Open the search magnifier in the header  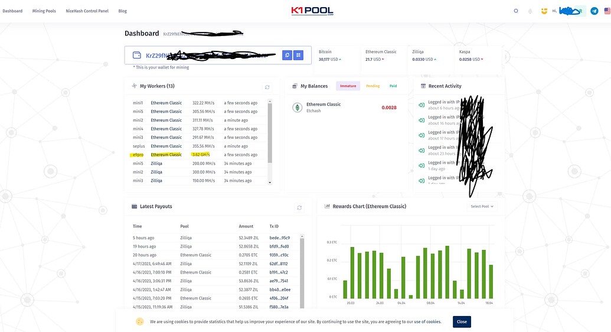(516, 11)
